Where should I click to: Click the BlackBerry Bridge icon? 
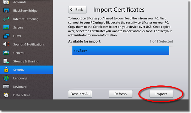coord(6,11)
